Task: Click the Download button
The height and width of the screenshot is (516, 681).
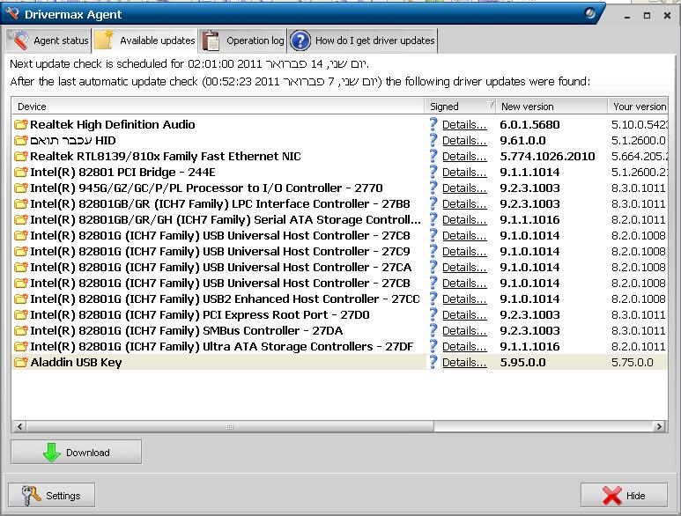Action: pos(76,453)
